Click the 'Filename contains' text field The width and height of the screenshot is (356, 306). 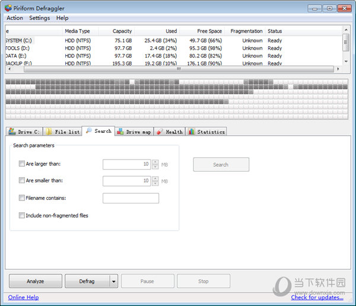(x=131, y=198)
